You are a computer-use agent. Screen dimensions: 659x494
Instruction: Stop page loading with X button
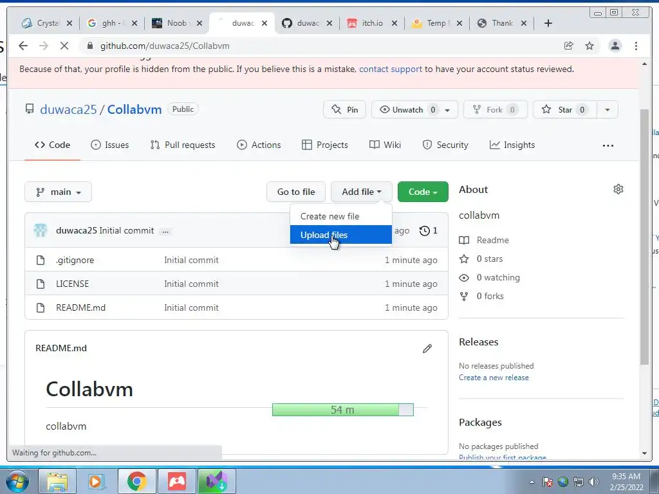(64, 46)
